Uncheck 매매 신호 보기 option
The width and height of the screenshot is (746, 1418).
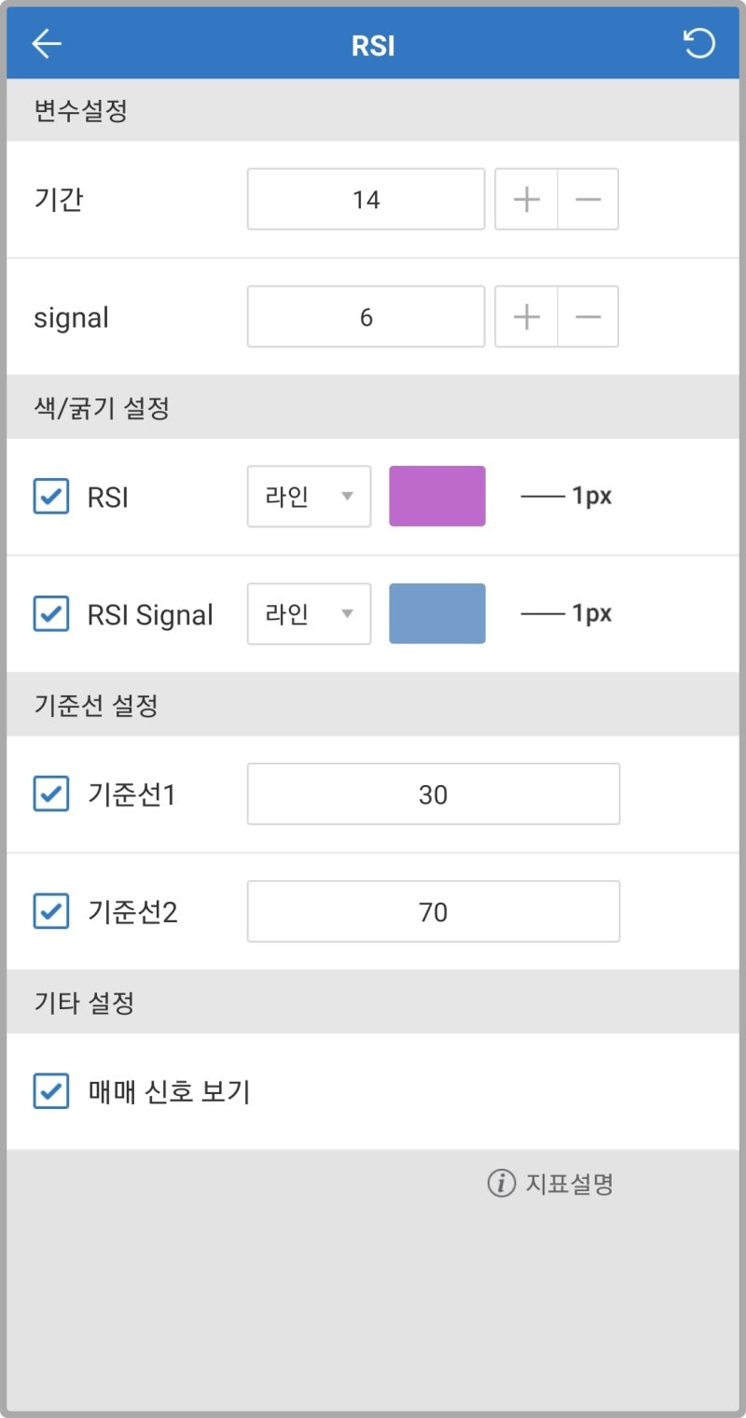(x=51, y=1090)
